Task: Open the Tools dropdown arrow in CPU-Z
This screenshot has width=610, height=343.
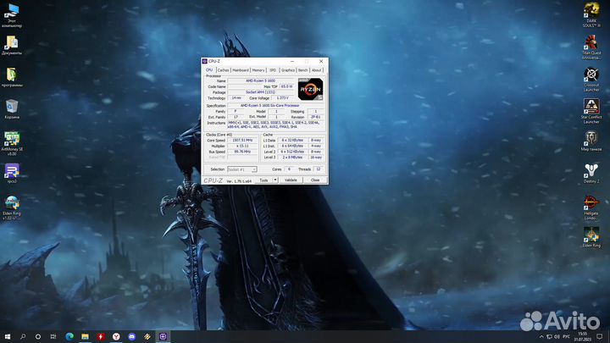Action: (x=274, y=180)
